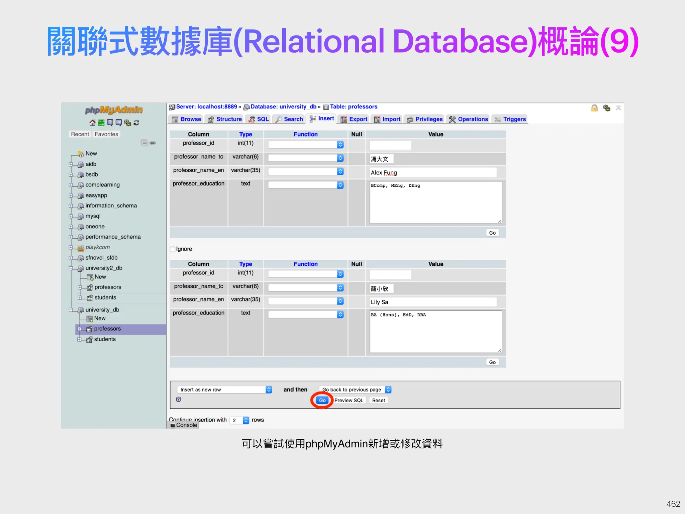Toggle the Ignore checkbox
The image size is (685, 514).
tap(173, 249)
